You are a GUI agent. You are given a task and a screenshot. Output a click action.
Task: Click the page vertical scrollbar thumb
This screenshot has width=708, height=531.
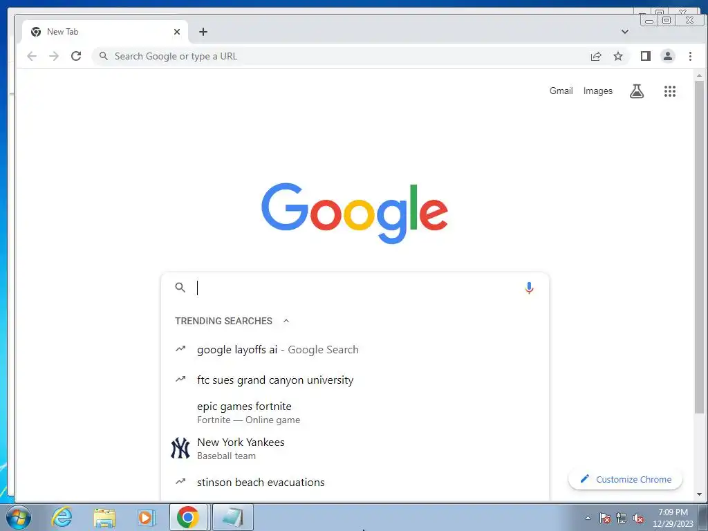700,248
